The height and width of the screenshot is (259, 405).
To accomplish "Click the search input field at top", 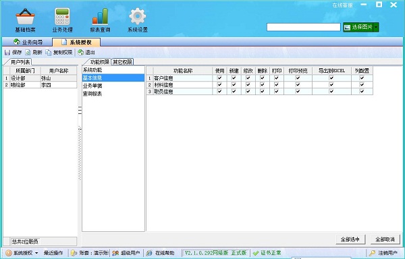I will point(304,27).
